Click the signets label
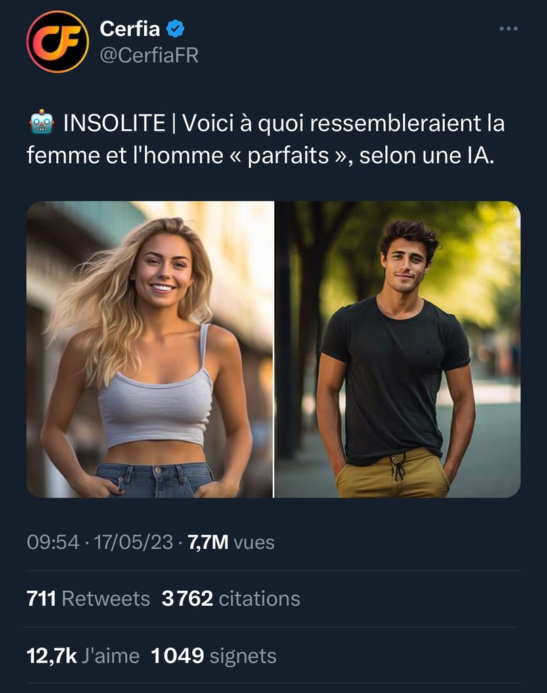This screenshot has width=547, height=693. tap(243, 656)
